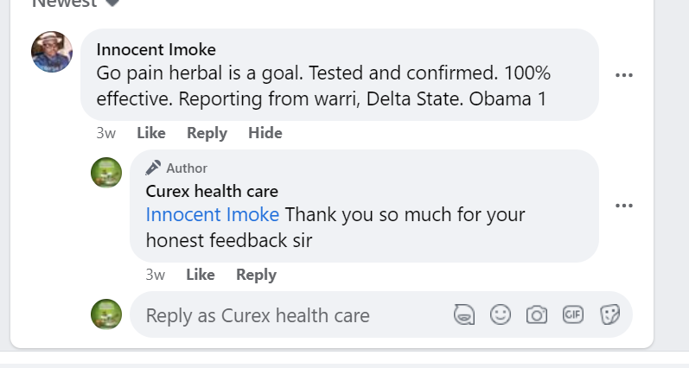
Task: Open options menu for Innocent Imoke's comment
Action: click(624, 75)
